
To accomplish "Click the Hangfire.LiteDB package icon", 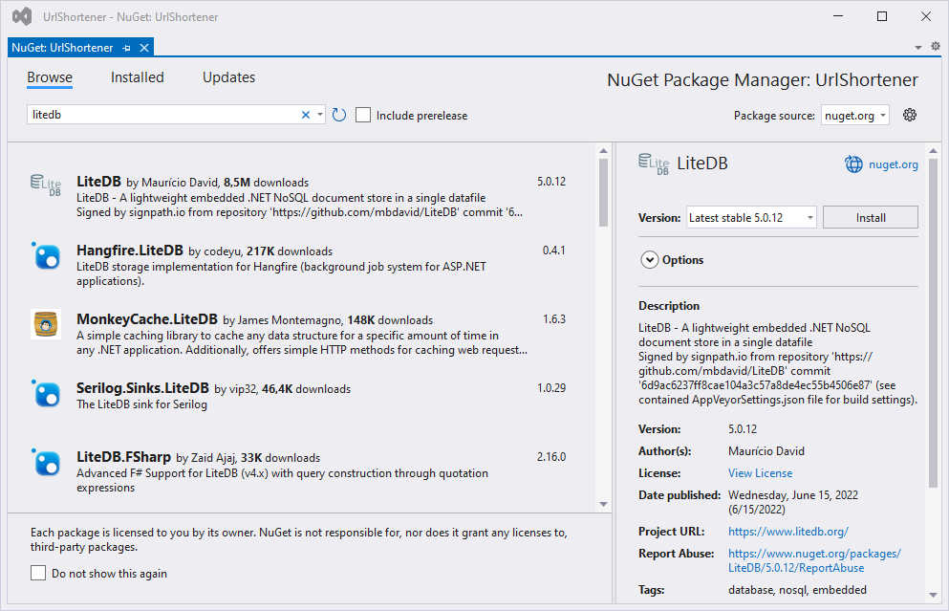I will tap(46, 256).
